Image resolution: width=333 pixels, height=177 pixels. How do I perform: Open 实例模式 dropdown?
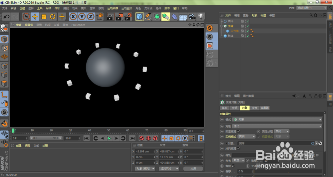tap(246, 136)
